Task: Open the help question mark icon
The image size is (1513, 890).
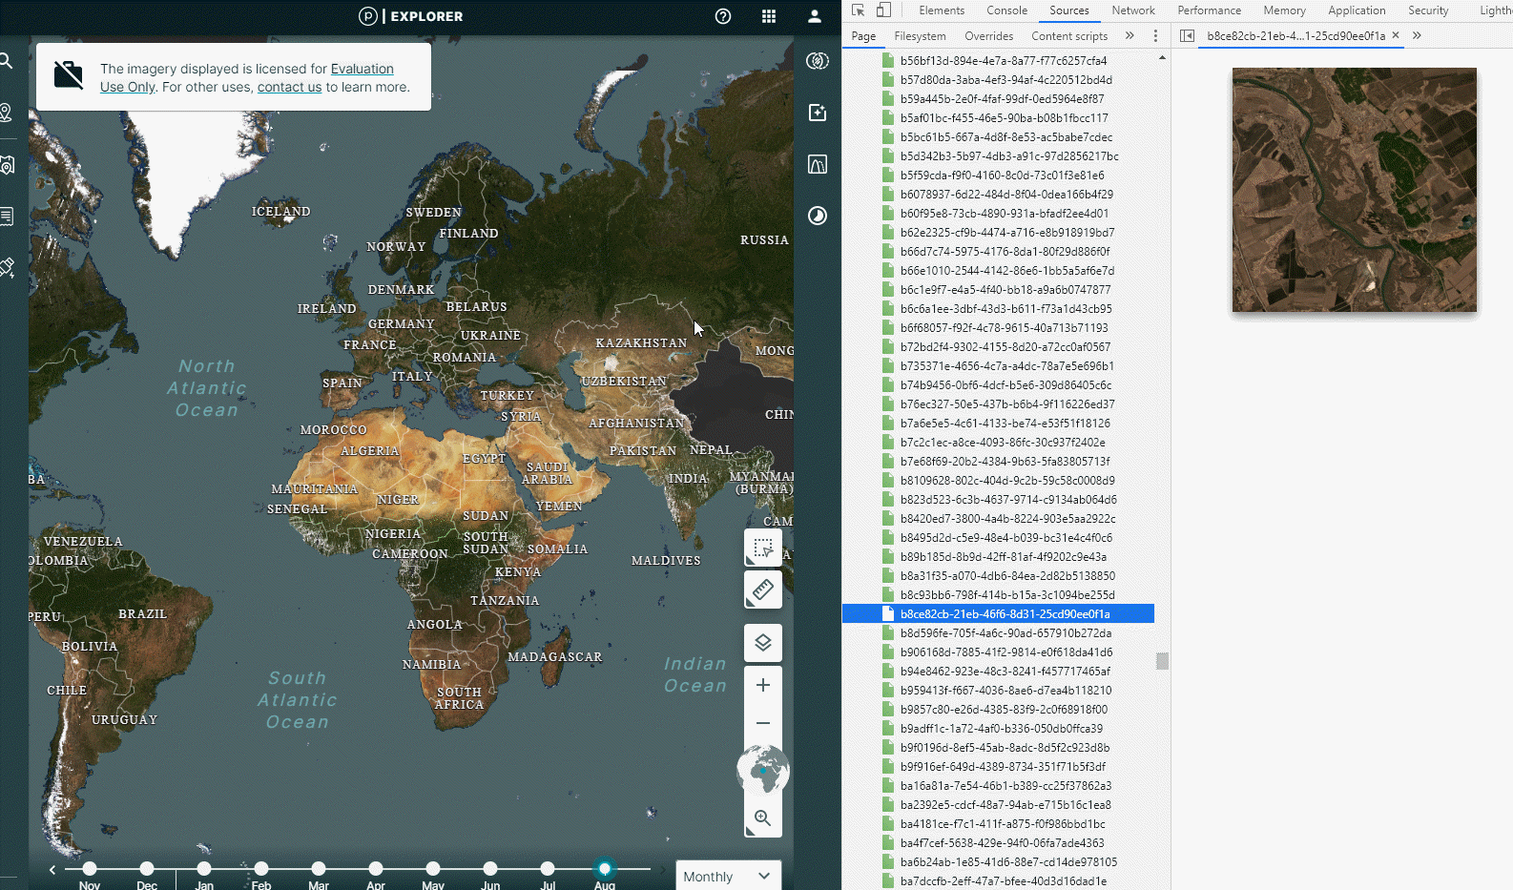Action: click(x=723, y=16)
